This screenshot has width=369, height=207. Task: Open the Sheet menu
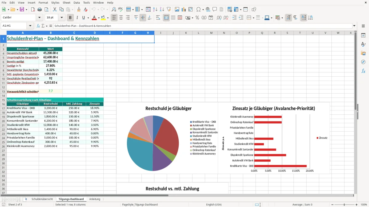pos(66,2)
